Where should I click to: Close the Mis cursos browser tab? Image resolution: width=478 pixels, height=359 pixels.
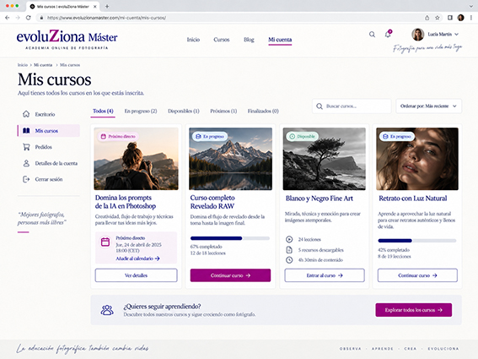tap(95, 6)
